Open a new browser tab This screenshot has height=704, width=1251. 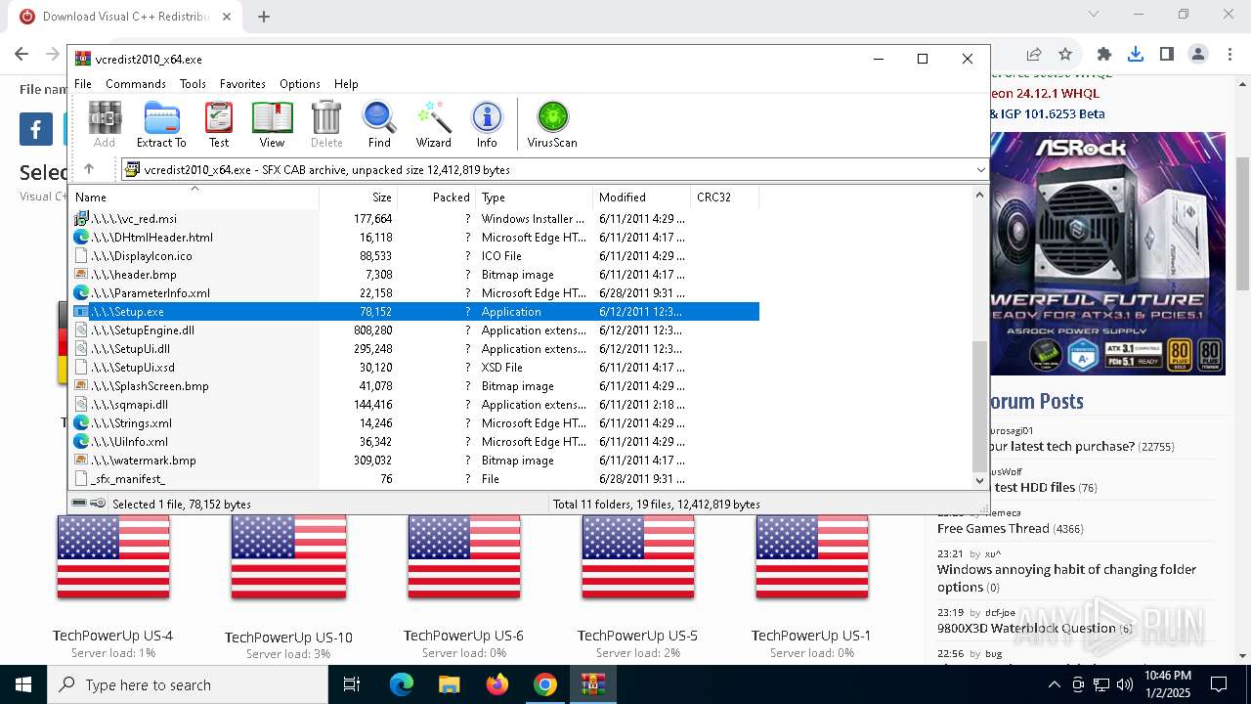(x=264, y=17)
